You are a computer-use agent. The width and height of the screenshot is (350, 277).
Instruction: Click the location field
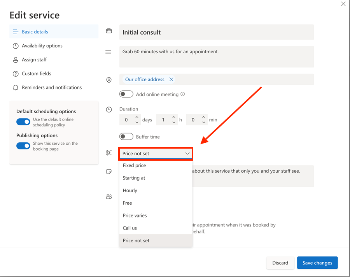click(x=217, y=79)
